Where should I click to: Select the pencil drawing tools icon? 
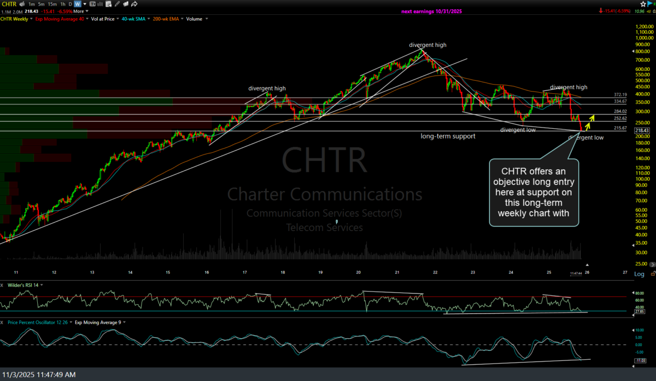(117, 4)
